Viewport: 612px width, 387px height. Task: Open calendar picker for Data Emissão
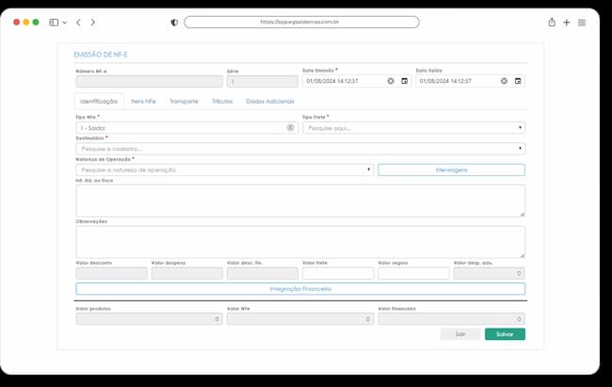click(x=404, y=81)
